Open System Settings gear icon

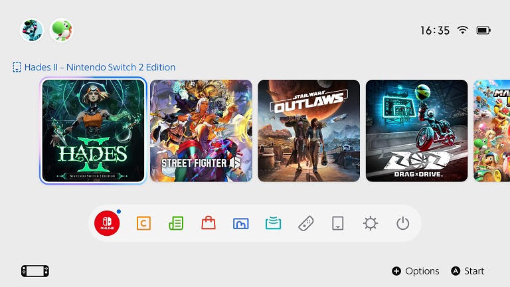(371, 223)
